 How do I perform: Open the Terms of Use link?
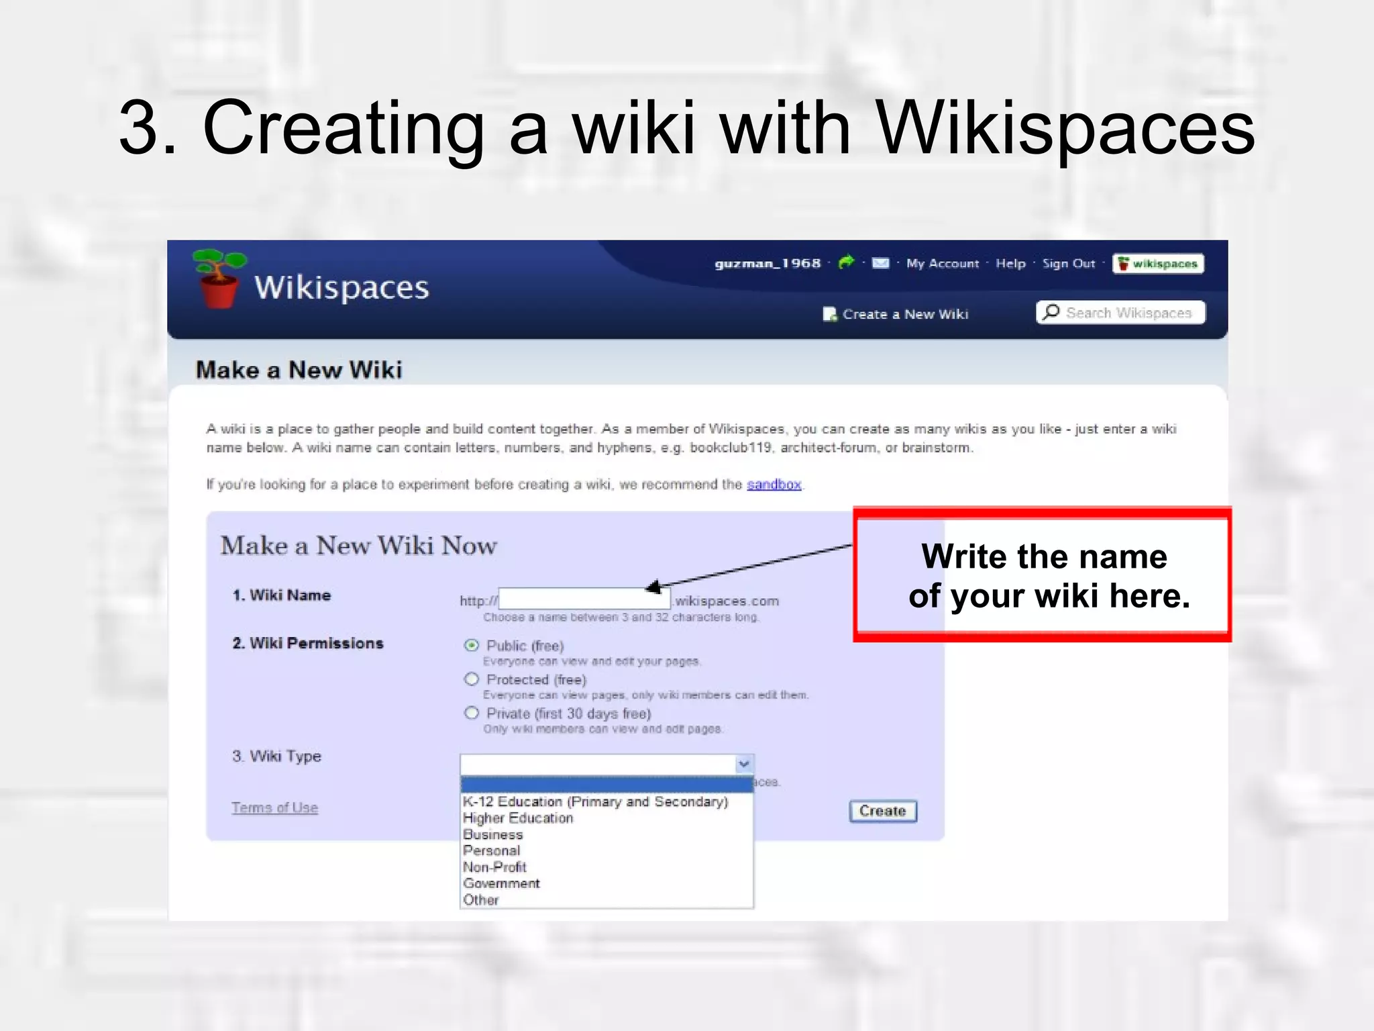(275, 807)
